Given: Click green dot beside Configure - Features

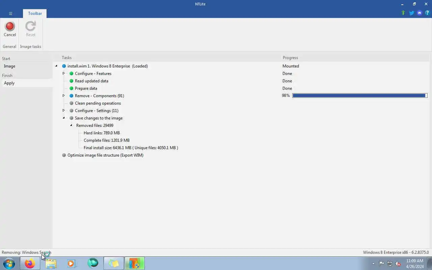Looking at the screenshot, I should (71, 74).
